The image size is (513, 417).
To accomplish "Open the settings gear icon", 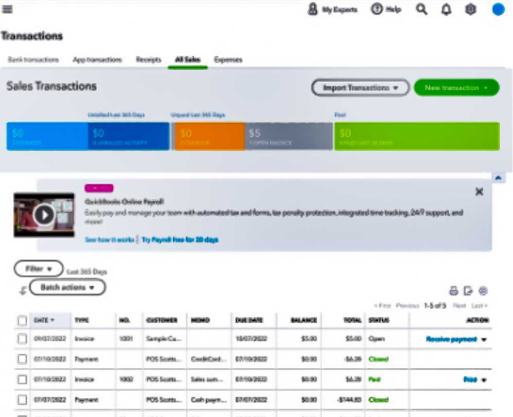I will click(x=470, y=9).
